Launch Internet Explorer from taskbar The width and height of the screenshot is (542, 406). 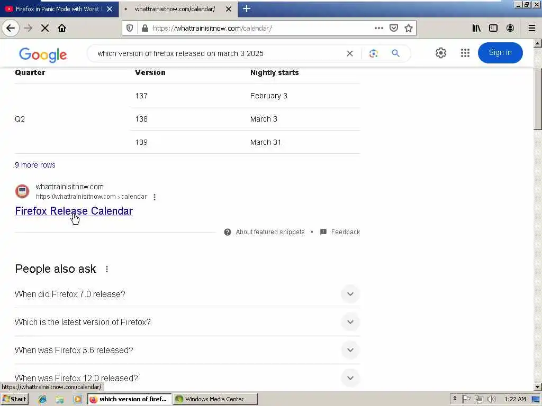[42, 399]
